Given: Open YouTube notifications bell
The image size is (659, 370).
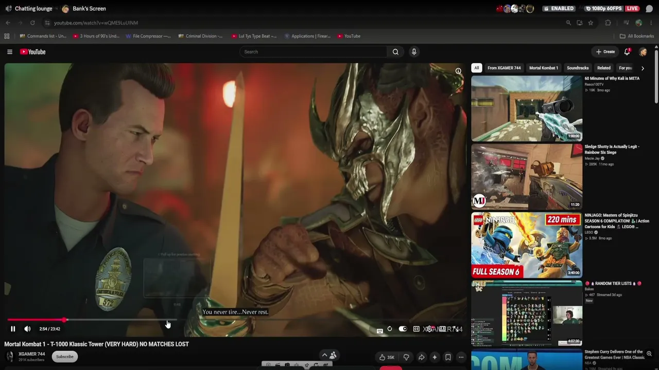Looking at the screenshot, I should (x=627, y=52).
